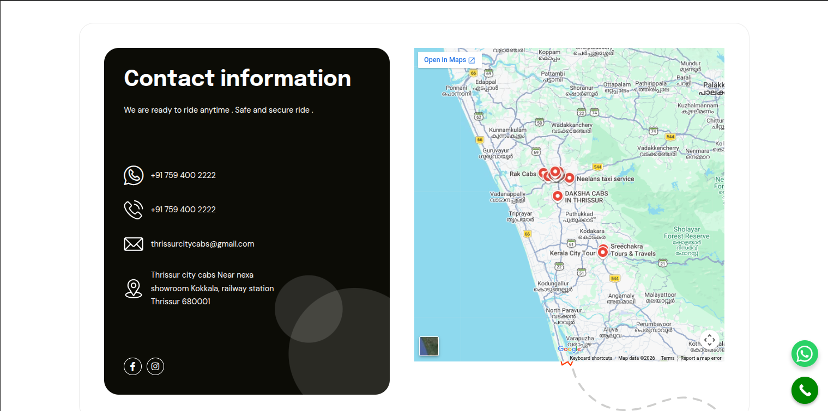The image size is (828, 411).
Task: Tap the floating green WhatsApp chat button
Action: (805, 354)
